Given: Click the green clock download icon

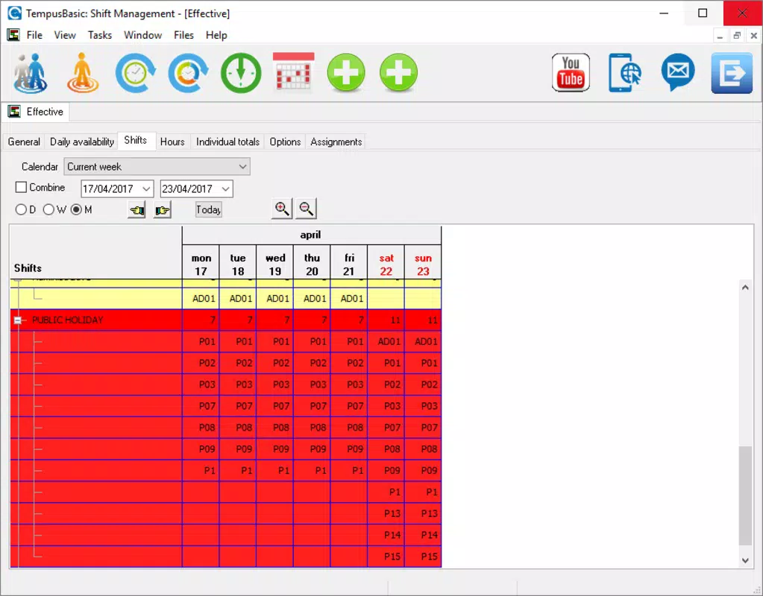Looking at the screenshot, I should (x=241, y=73).
